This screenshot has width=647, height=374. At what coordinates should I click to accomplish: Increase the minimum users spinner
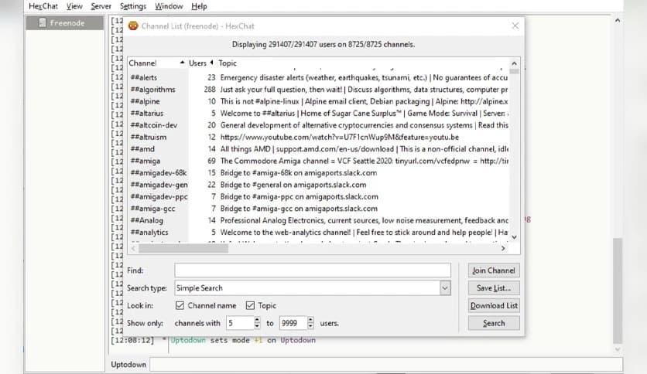pyautogui.click(x=257, y=320)
